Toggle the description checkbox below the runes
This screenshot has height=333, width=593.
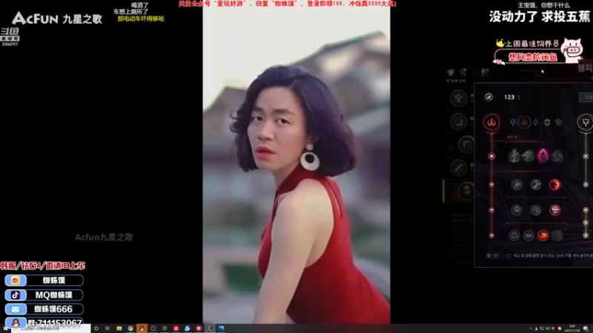[508, 256]
